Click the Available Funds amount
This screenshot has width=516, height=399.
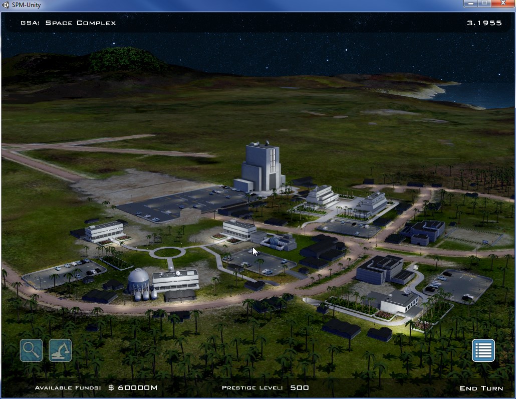coord(133,387)
